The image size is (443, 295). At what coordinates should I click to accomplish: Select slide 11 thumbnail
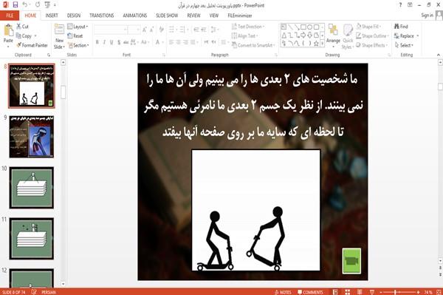click(31, 239)
